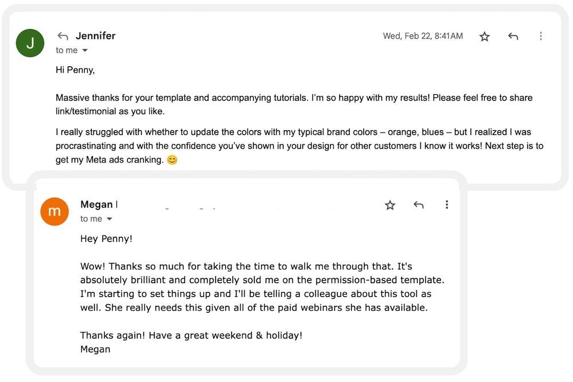The image size is (573, 382).
Task: Click Megan's orange m avatar
Action: tap(54, 211)
